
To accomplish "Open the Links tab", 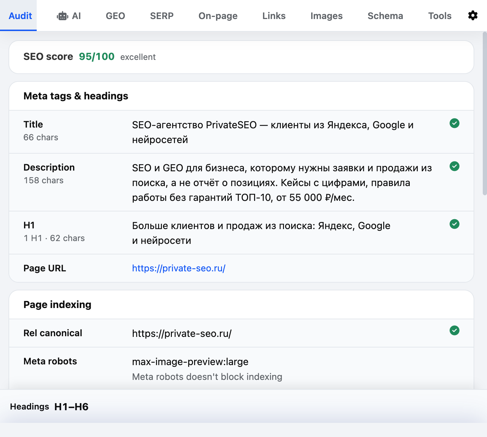I will pyautogui.click(x=274, y=16).
